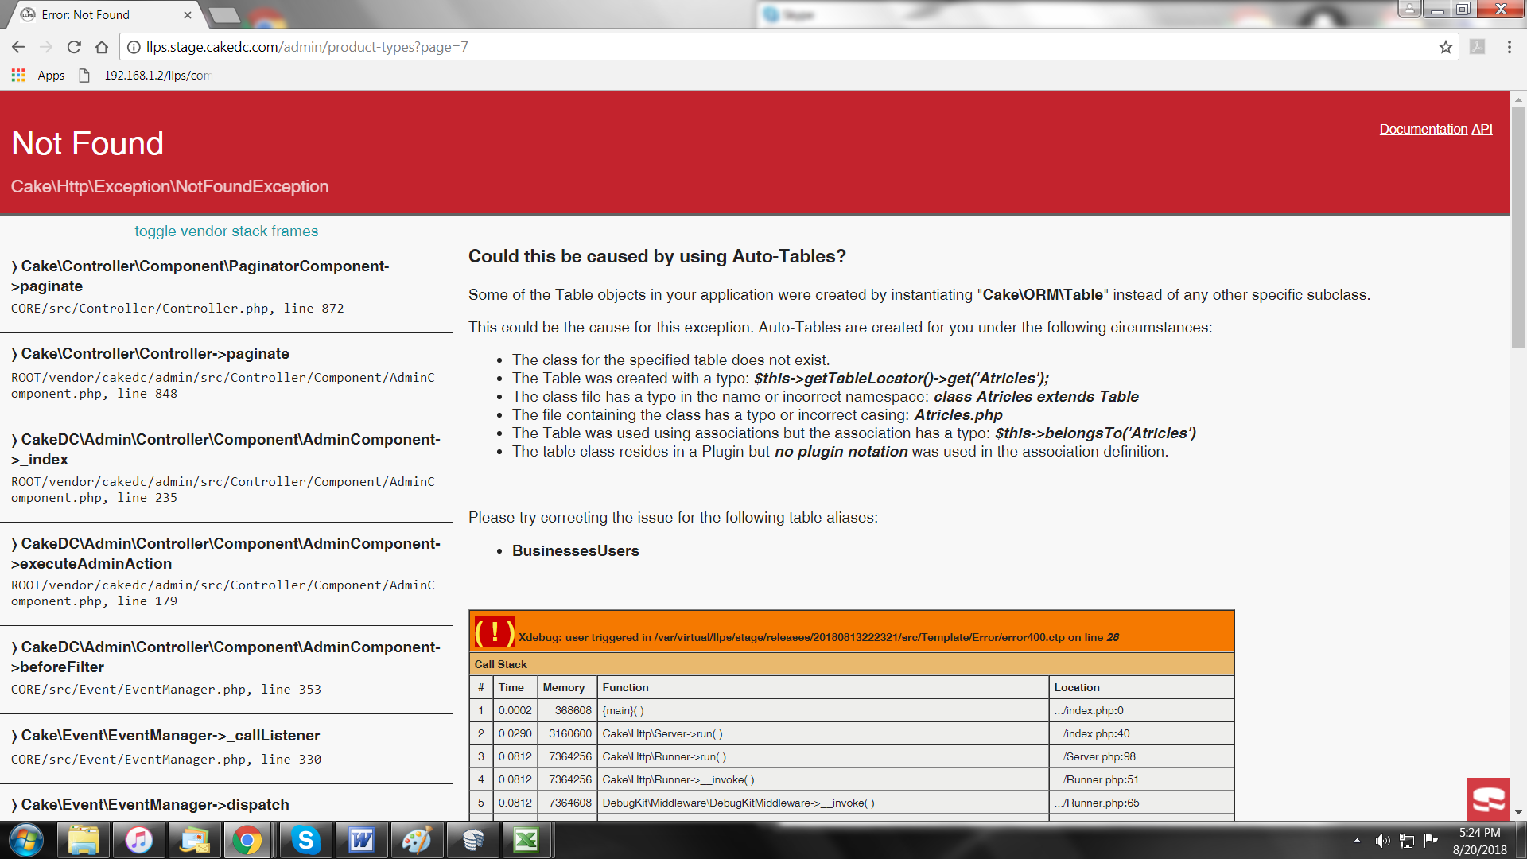The image size is (1527, 859).
Task: Select the Error: Not Found tab
Action: tap(85, 15)
